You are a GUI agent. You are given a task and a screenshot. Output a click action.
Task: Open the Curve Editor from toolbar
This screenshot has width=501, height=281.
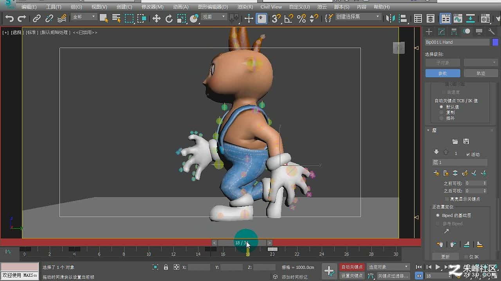[x=458, y=18]
